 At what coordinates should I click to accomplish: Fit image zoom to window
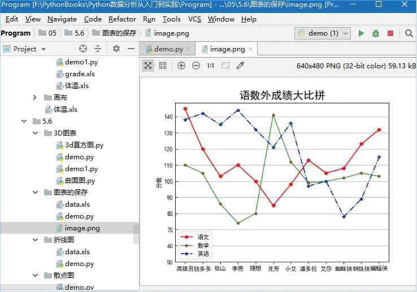pyautogui.click(x=225, y=66)
